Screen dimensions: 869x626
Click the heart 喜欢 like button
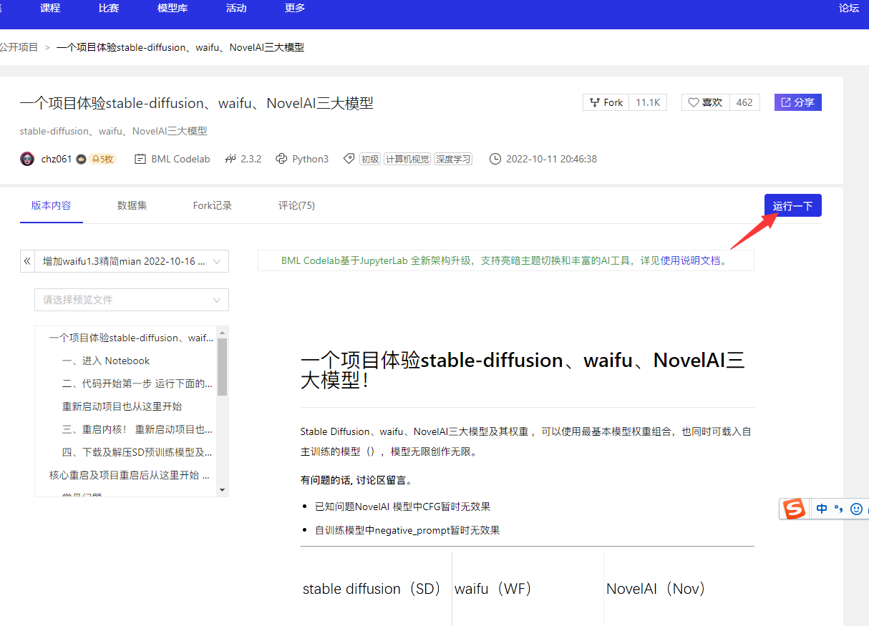click(705, 102)
